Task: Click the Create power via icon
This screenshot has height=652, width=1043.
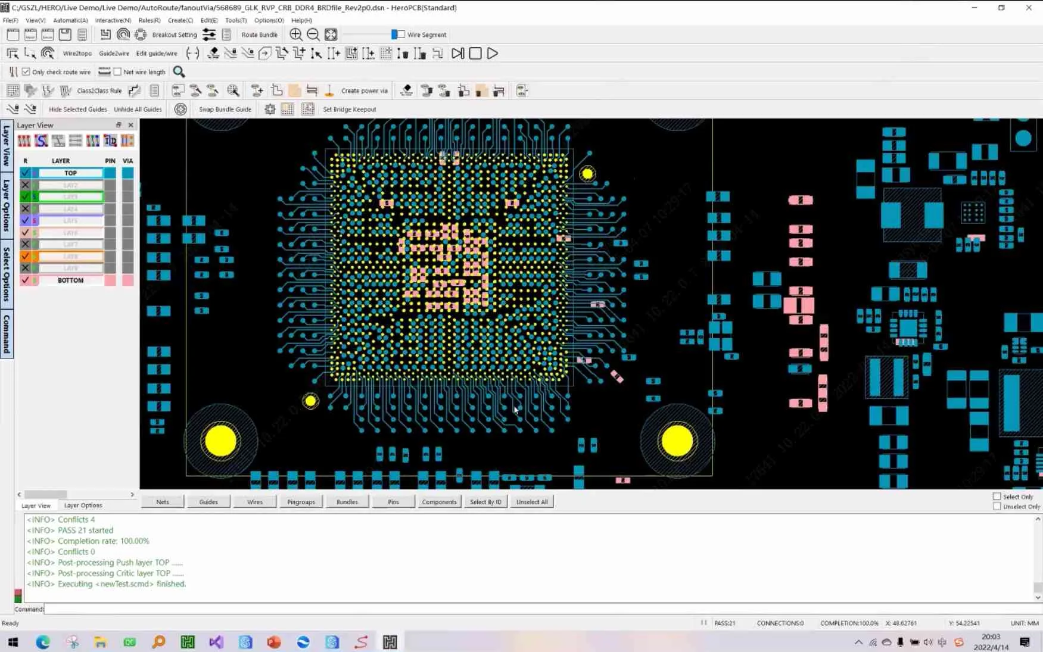Action: coord(329,90)
